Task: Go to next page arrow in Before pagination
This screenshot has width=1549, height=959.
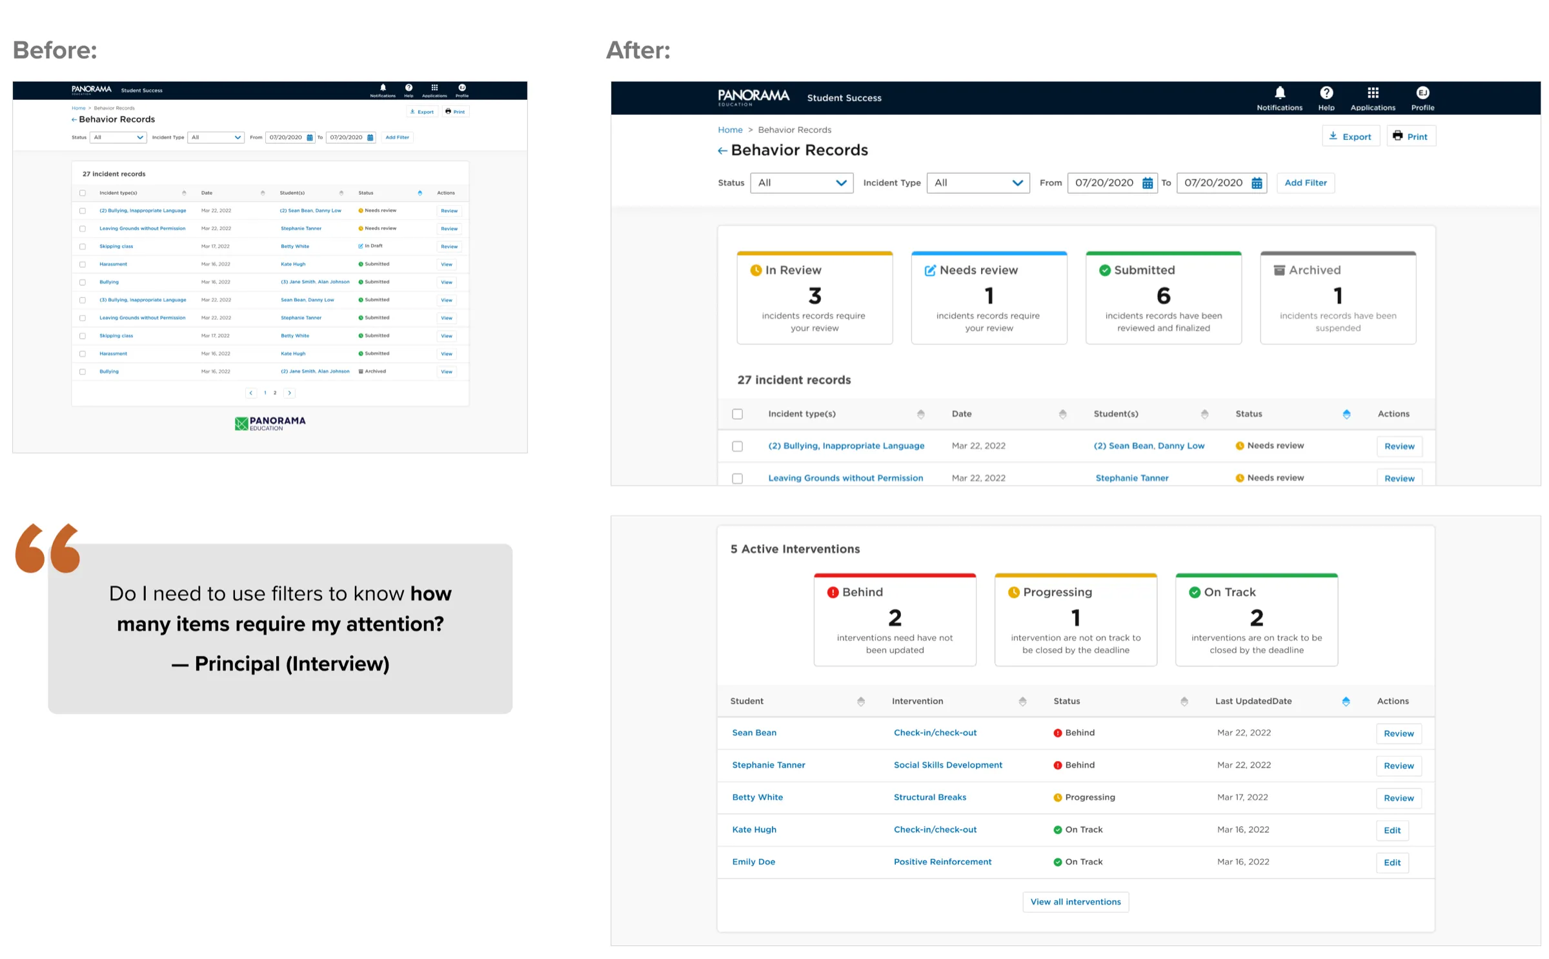Action: [x=290, y=393]
